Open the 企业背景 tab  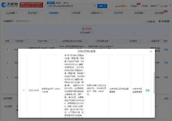(x=10, y=12)
